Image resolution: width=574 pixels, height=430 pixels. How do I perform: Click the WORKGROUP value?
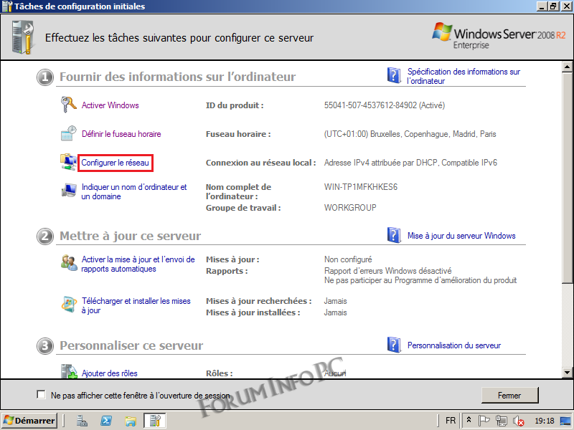click(350, 208)
